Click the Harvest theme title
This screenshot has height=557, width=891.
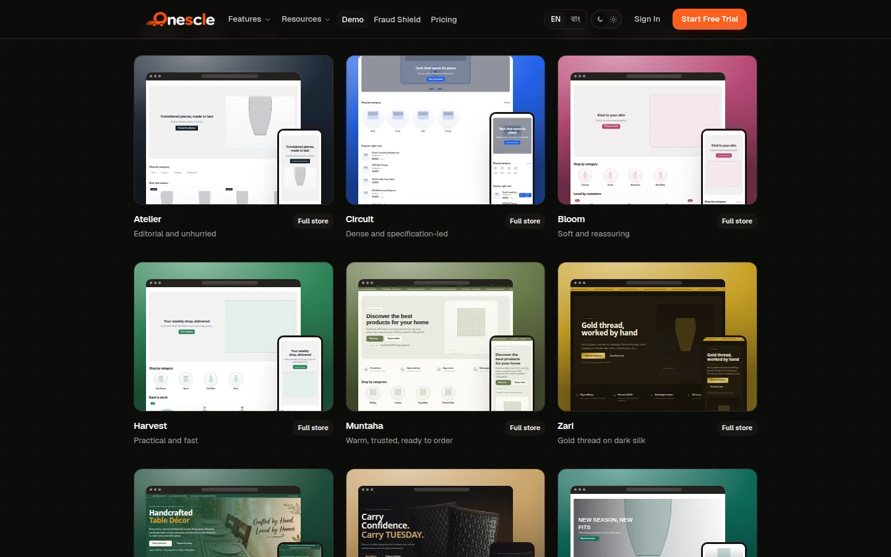tap(150, 426)
